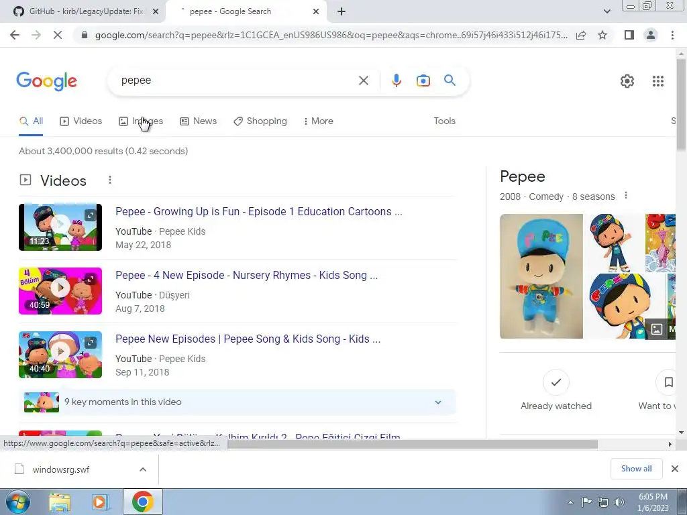Click the blue magnifier search button
The width and height of the screenshot is (687, 515).
pyautogui.click(x=450, y=80)
